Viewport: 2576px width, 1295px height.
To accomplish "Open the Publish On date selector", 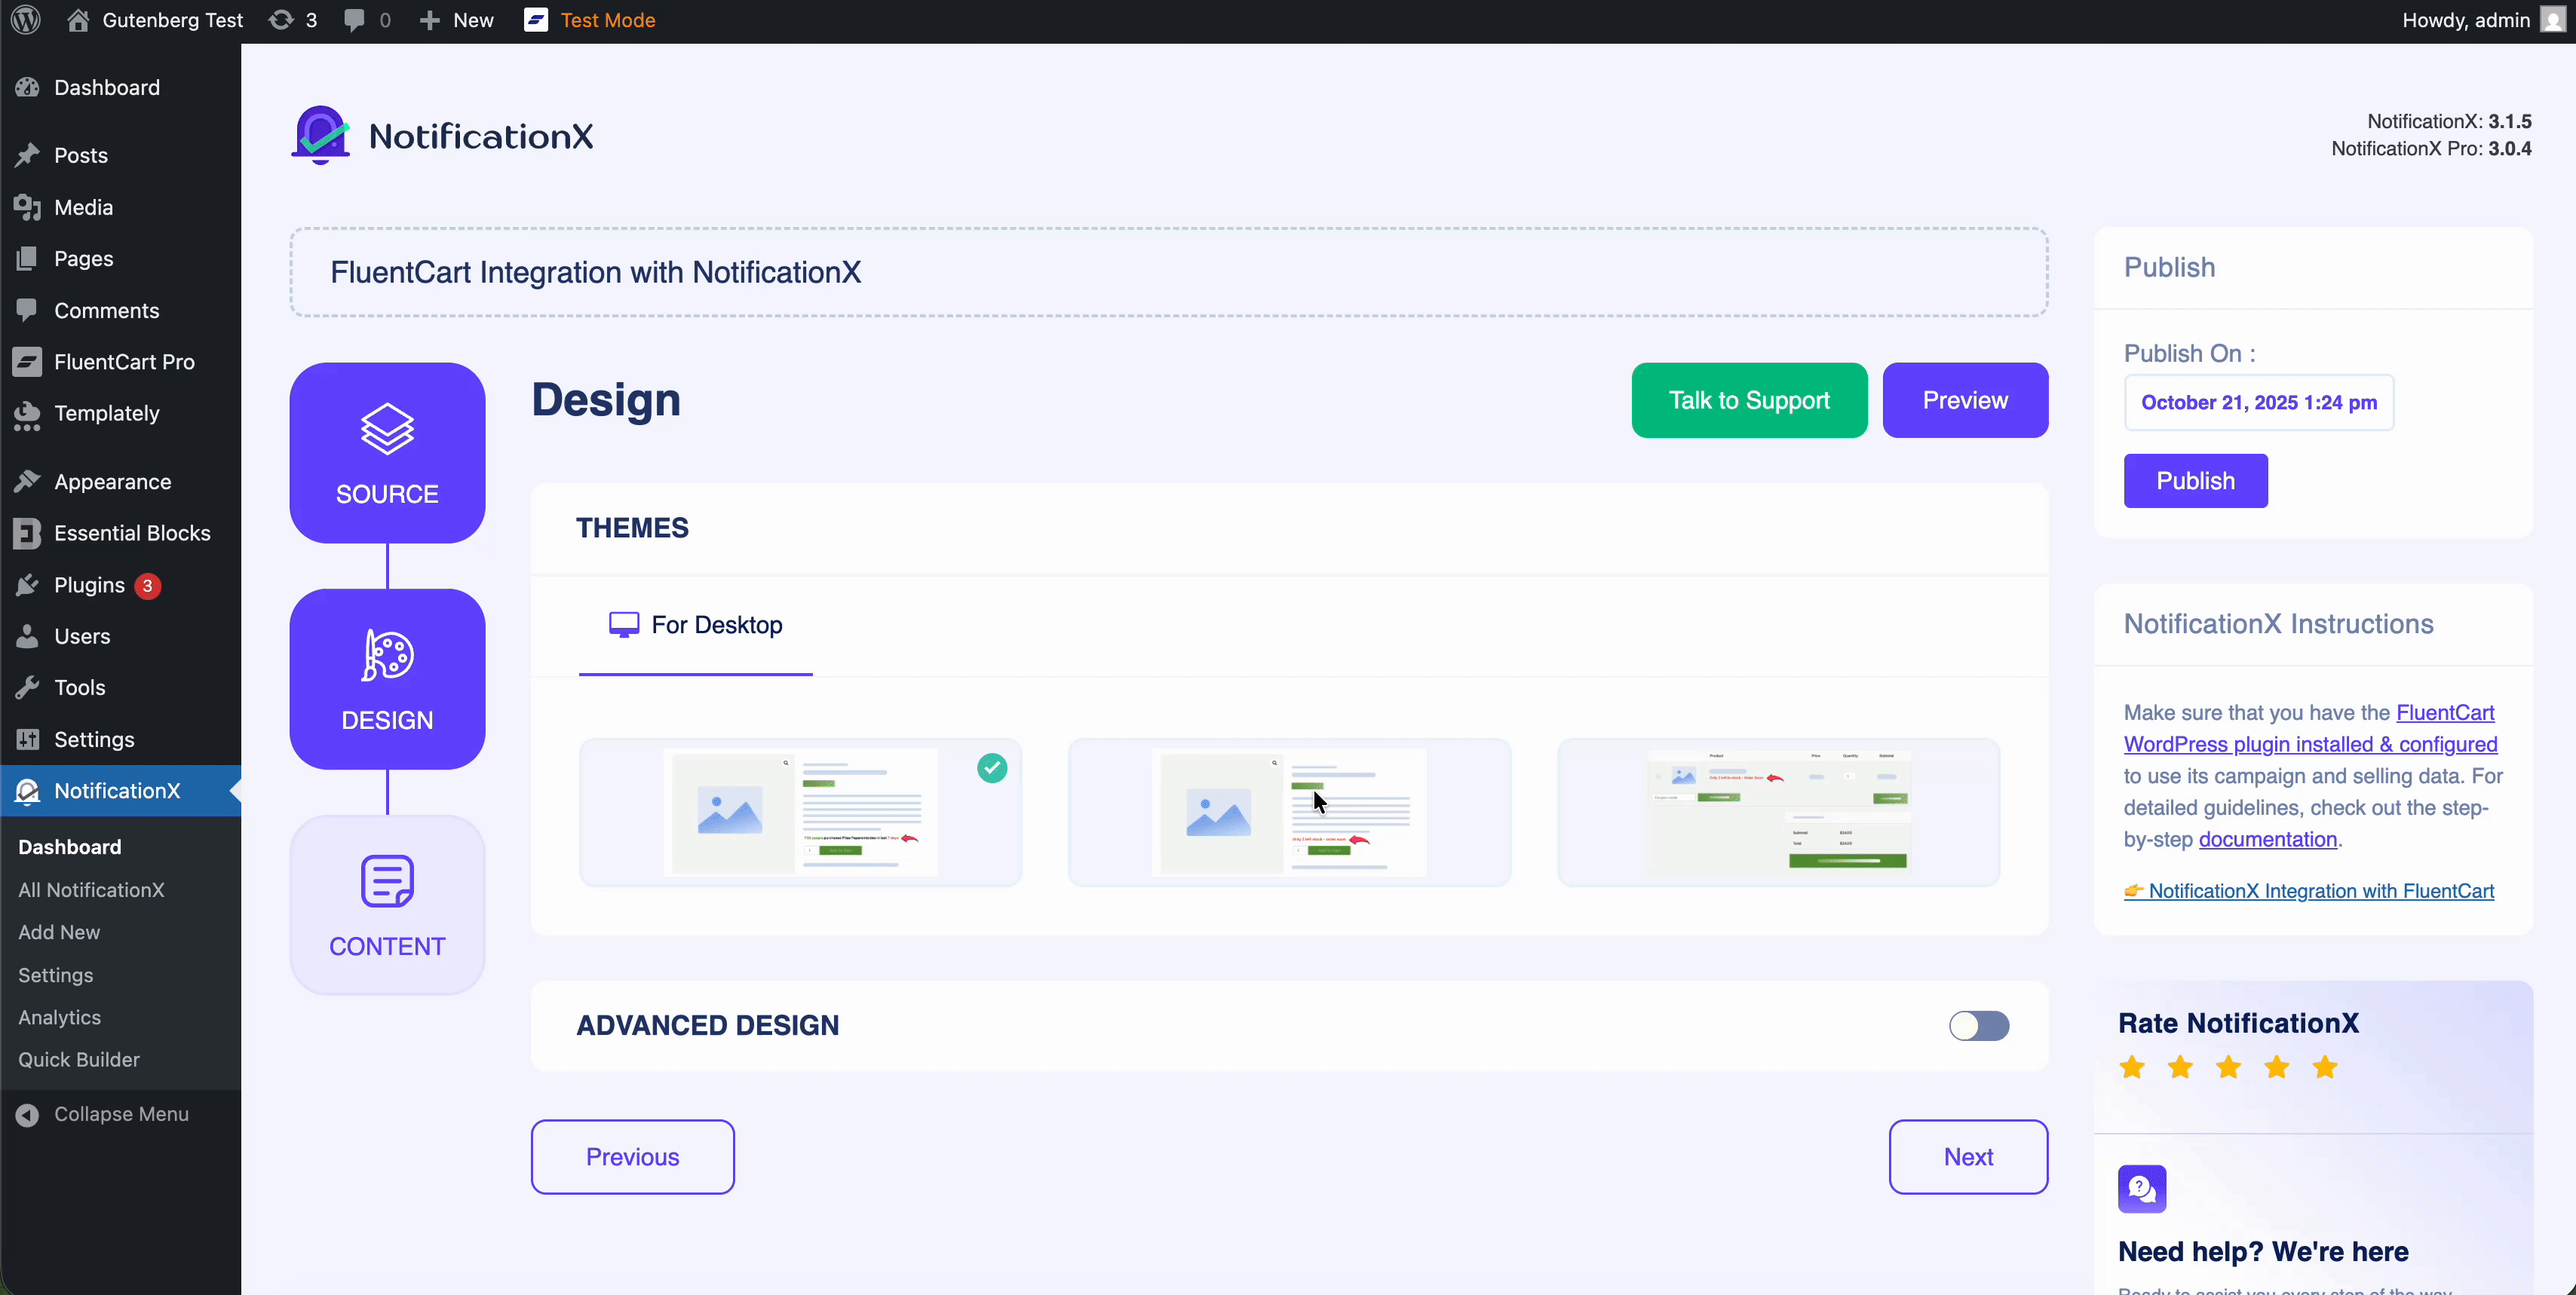I will (x=2258, y=403).
